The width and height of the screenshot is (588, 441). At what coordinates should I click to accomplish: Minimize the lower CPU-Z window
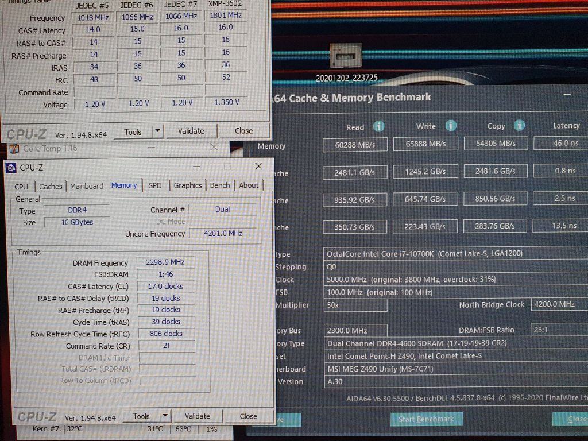pyautogui.click(x=196, y=166)
